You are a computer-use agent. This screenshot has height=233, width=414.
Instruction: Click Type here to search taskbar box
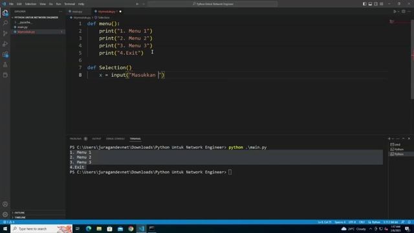click(x=41, y=228)
